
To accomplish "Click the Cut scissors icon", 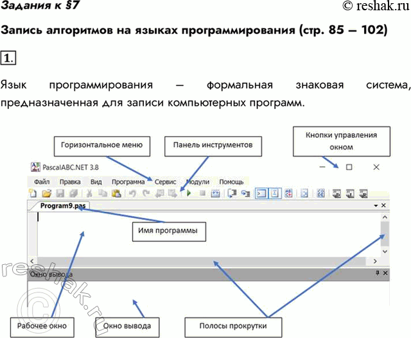I will (89, 193).
